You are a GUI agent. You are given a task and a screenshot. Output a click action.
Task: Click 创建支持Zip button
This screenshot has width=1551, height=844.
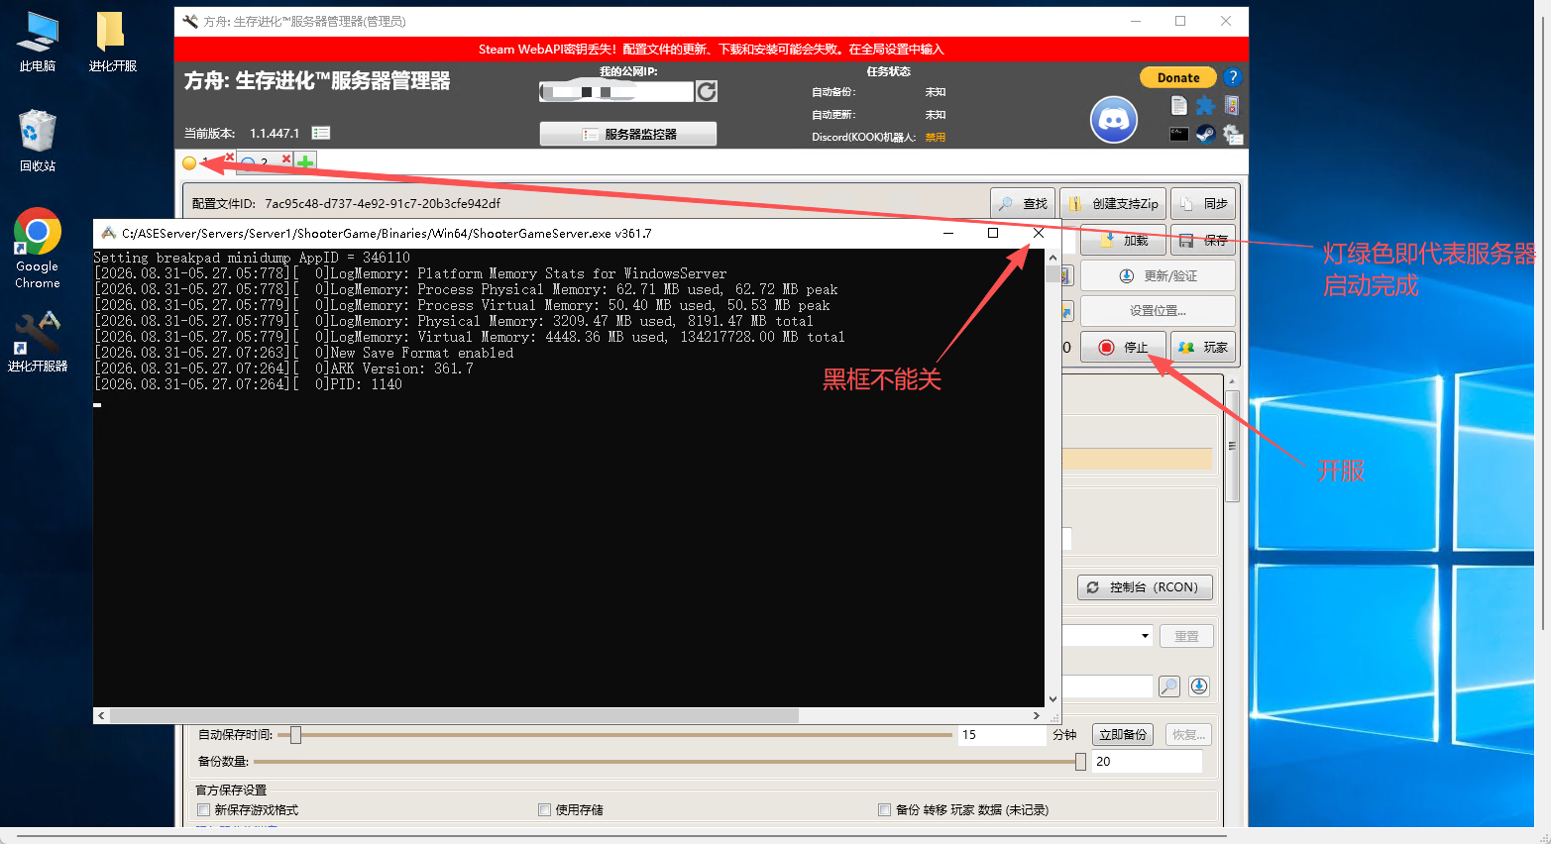pyautogui.click(x=1113, y=204)
